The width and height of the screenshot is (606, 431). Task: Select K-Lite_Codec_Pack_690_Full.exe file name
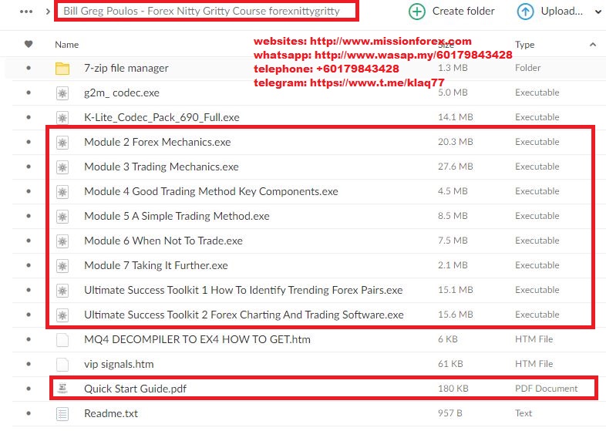pyautogui.click(x=162, y=117)
